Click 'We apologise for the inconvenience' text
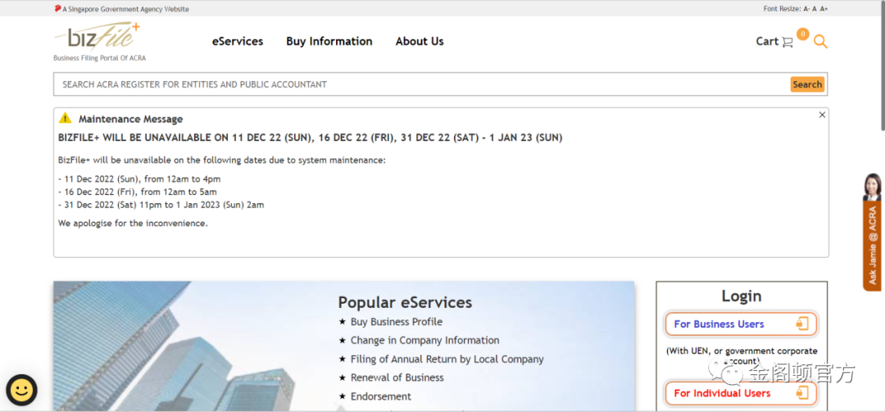This screenshot has height=412, width=885. point(133,224)
